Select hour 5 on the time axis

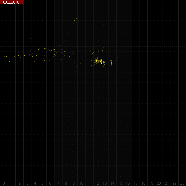(43, 183)
